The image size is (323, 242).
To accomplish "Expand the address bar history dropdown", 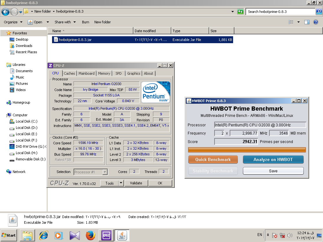I will [232, 12].
